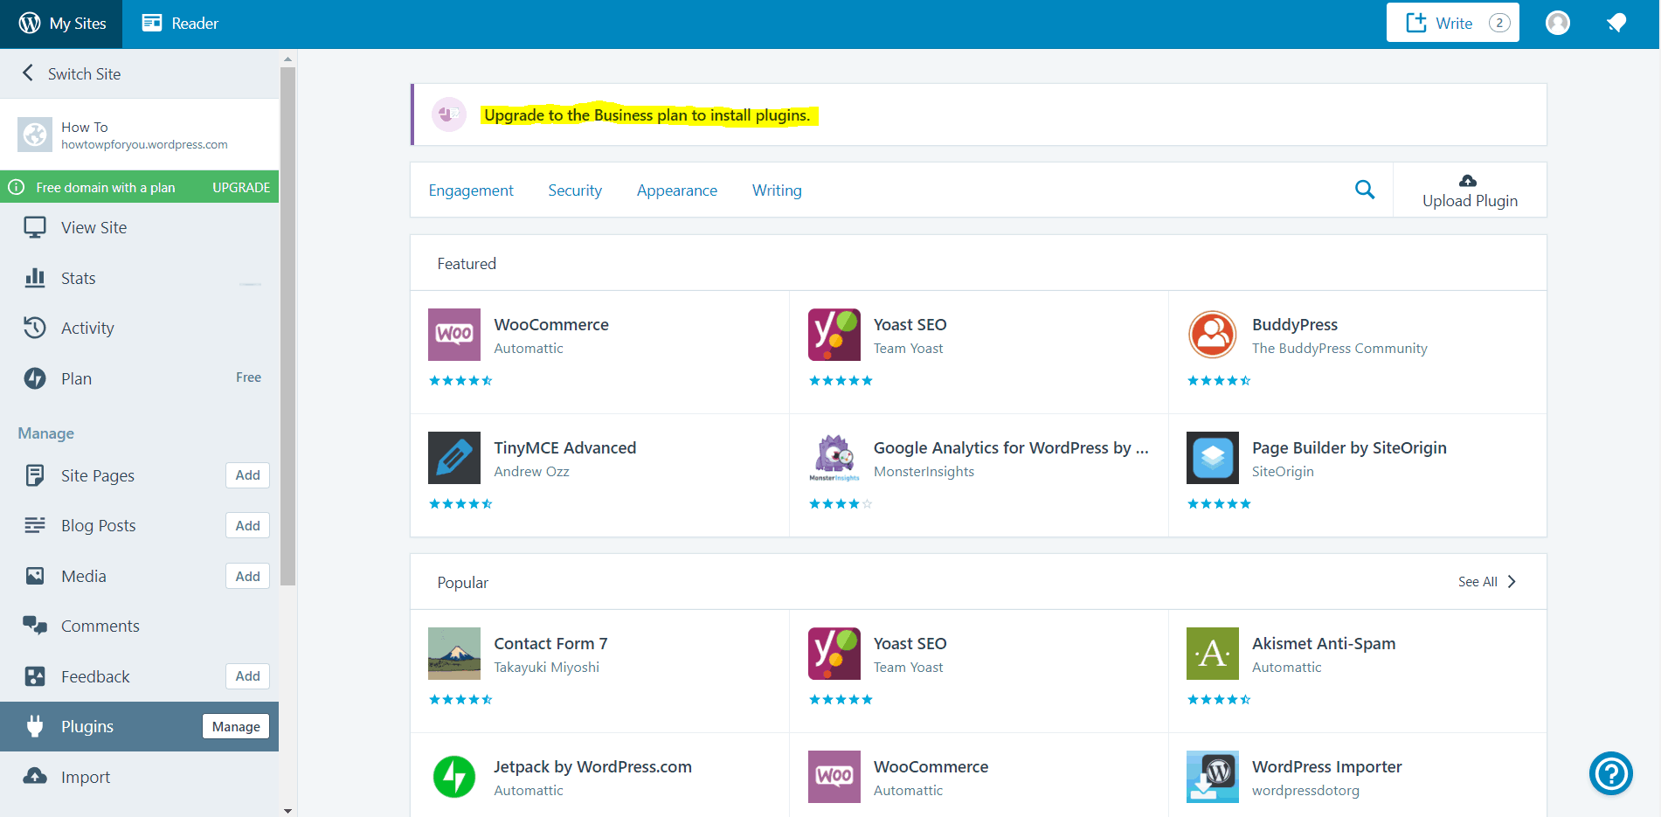Click the plugin search magnifier icon
The height and width of the screenshot is (817, 1661).
1365,190
